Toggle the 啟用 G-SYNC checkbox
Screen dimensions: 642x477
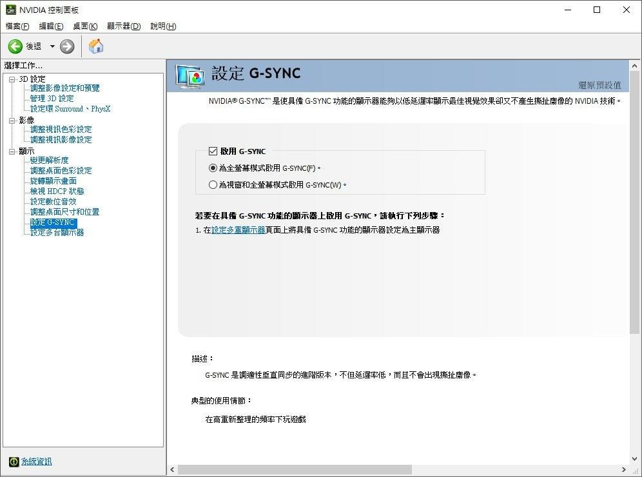point(213,151)
